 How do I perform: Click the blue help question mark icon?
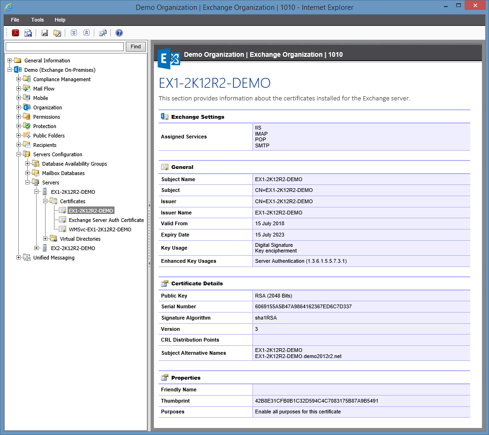tap(119, 33)
